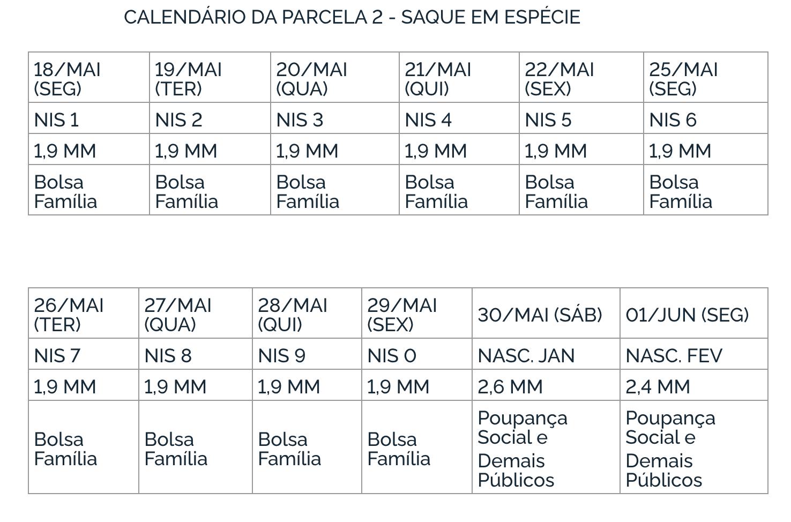Image resolution: width=791 pixels, height=522 pixels.
Task: Click the 19/MAI (TER) date cell
Action: [x=210, y=78]
